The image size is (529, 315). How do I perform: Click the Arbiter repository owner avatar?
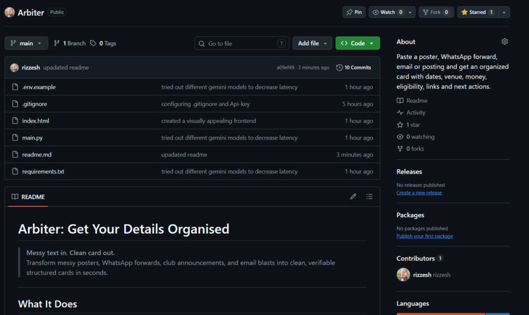9,12
